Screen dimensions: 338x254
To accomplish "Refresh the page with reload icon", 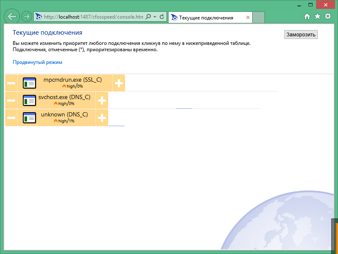I will click(162, 17).
